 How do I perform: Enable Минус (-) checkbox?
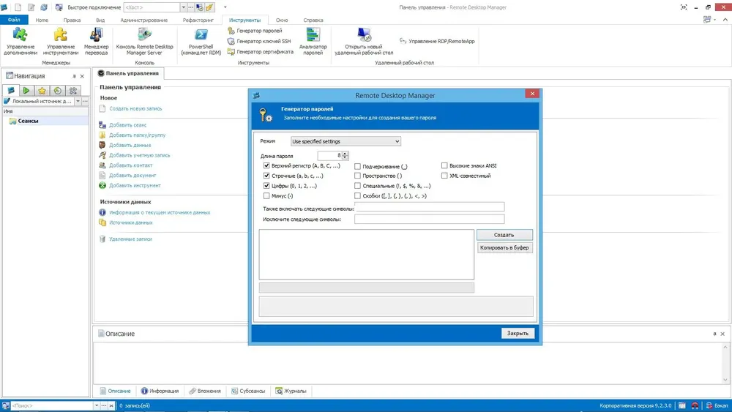266,196
